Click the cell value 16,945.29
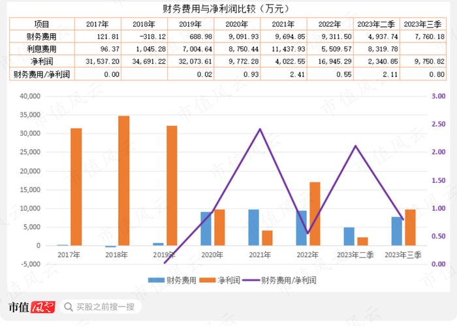 click(x=335, y=61)
